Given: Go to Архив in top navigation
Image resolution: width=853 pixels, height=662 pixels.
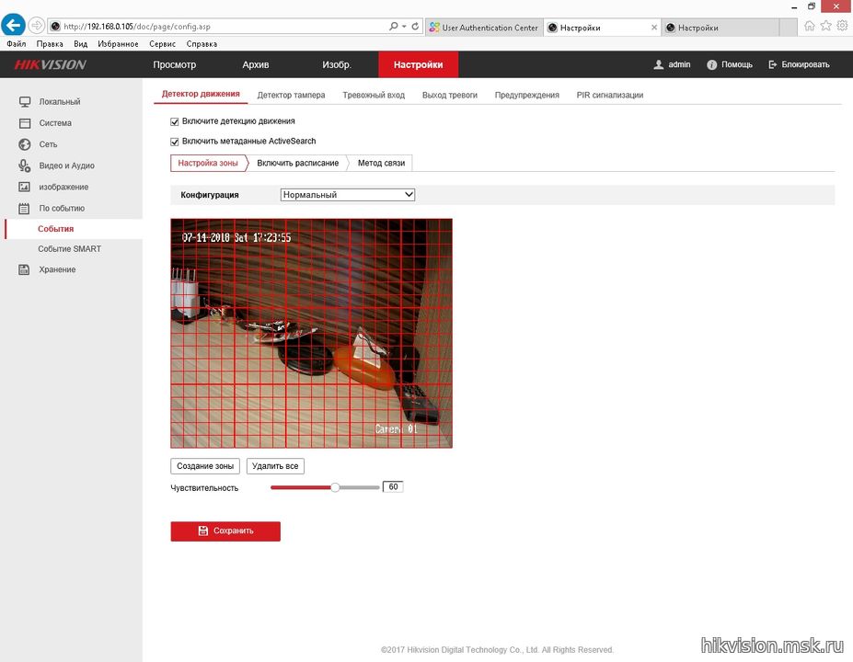Looking at the screenshot, I should pos(256,64).
